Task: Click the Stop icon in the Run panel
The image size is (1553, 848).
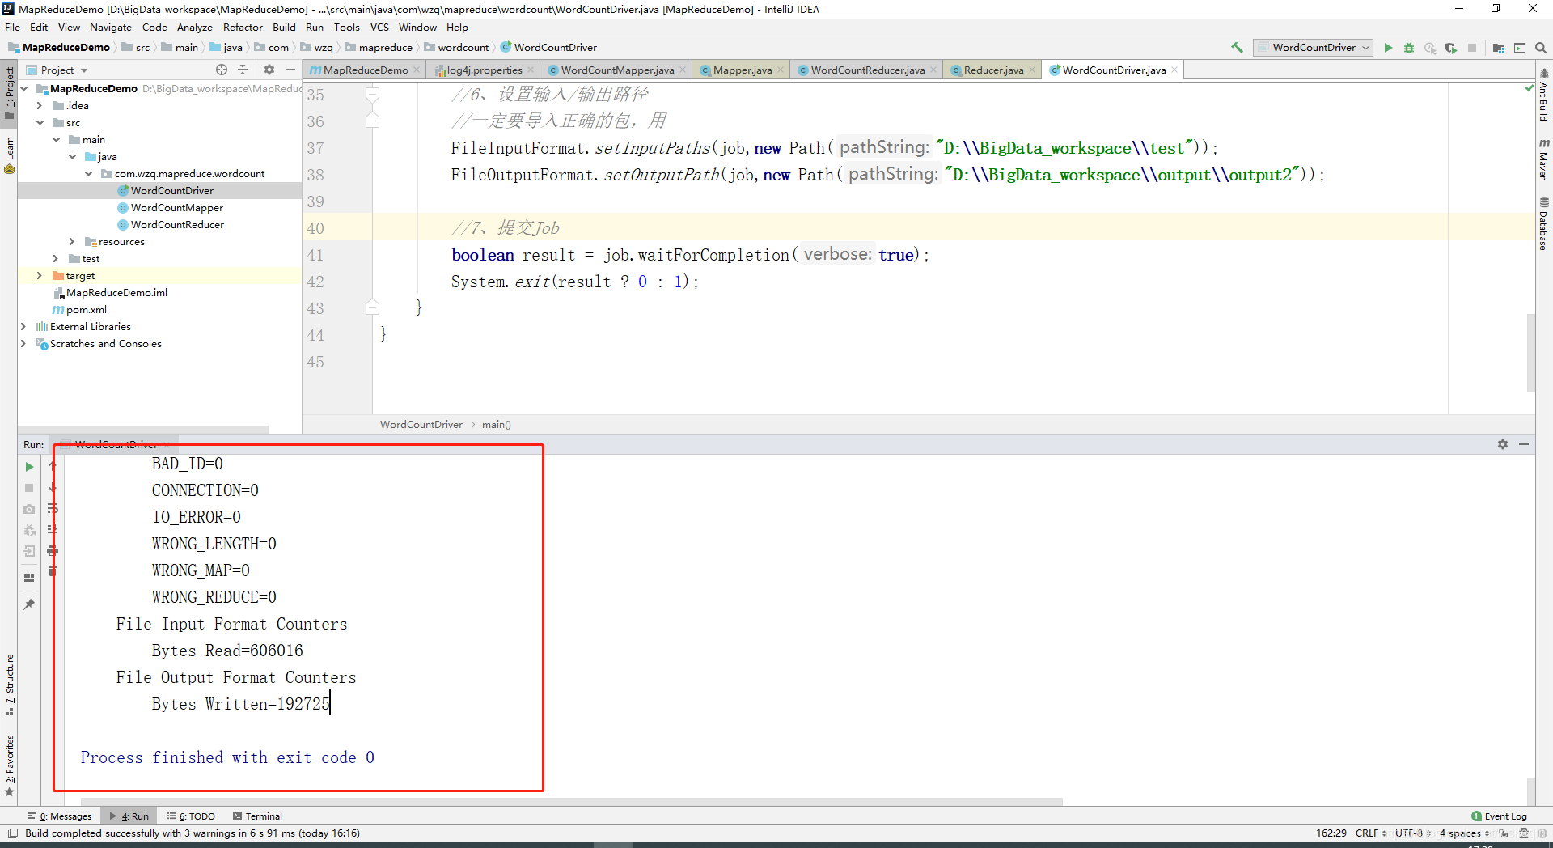Action: (x=29, y=488)
